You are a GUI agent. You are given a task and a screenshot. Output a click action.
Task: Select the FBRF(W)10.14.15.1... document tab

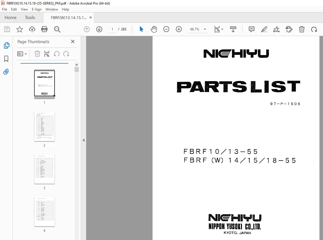tap(69, 18)
